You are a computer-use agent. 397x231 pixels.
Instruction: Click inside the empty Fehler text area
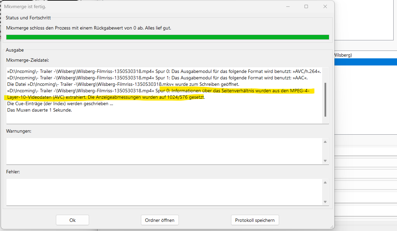(x=164, y=192)
